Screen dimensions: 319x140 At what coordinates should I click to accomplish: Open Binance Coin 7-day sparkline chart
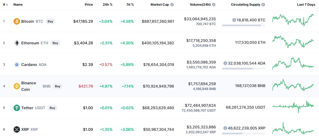click(293, 85)
